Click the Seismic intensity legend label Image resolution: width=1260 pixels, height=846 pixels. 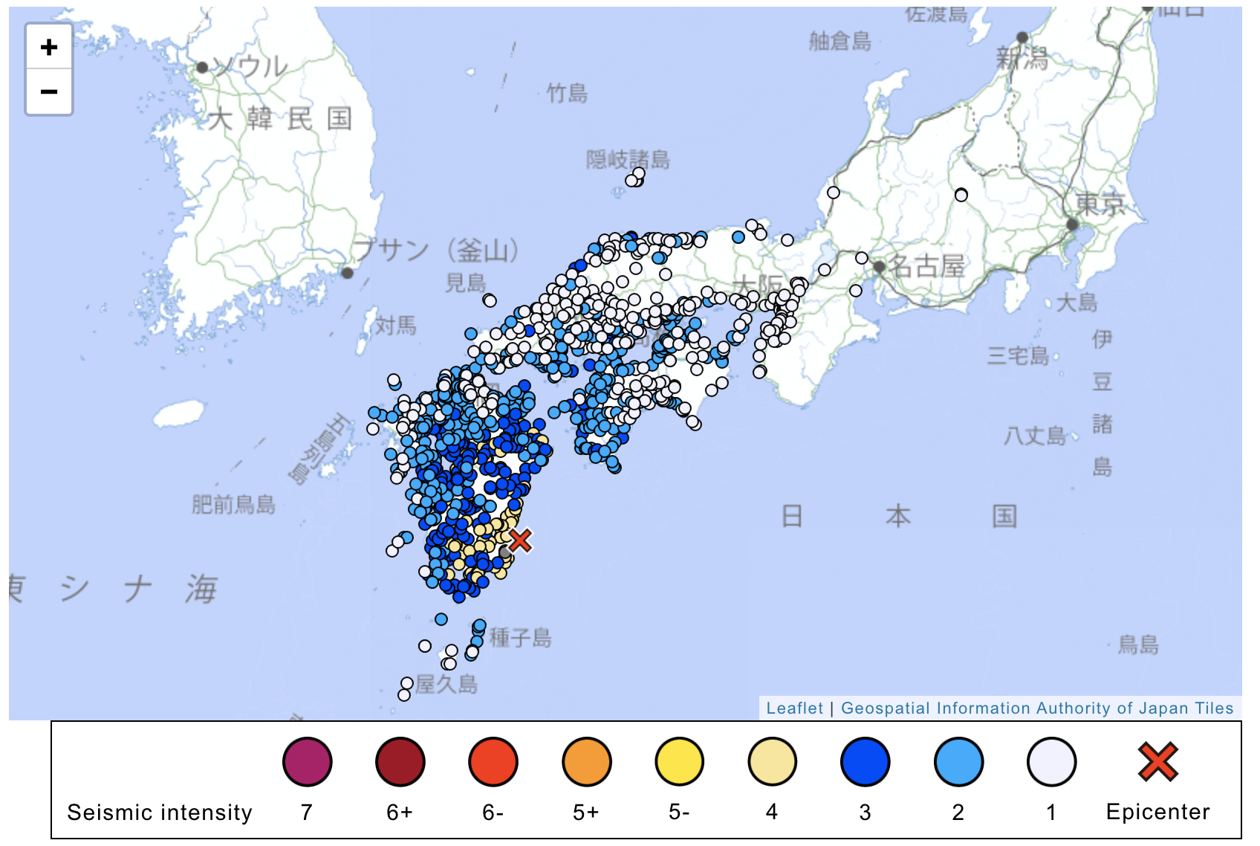click(160, 812)
